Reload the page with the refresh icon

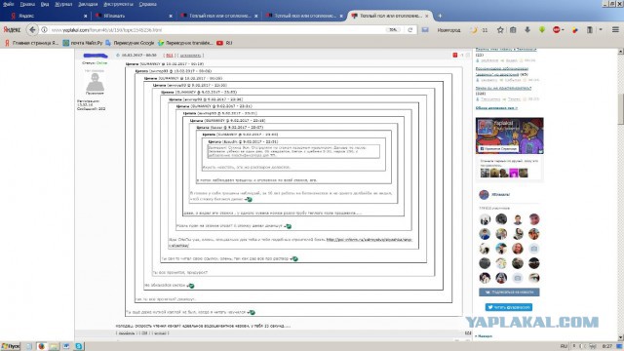pos(409,30)
